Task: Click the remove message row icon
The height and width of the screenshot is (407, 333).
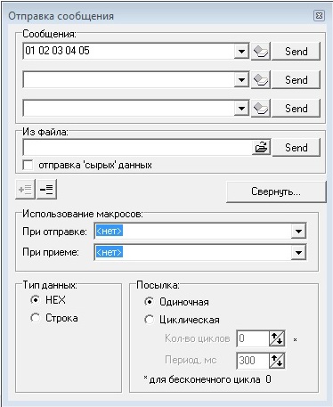Action: point(46,189)
